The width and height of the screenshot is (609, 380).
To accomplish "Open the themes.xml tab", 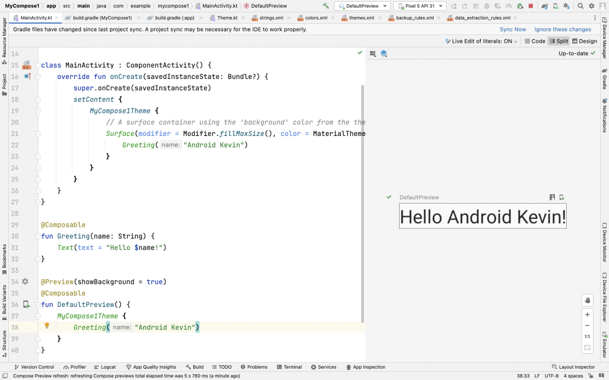I will [361, 18].
